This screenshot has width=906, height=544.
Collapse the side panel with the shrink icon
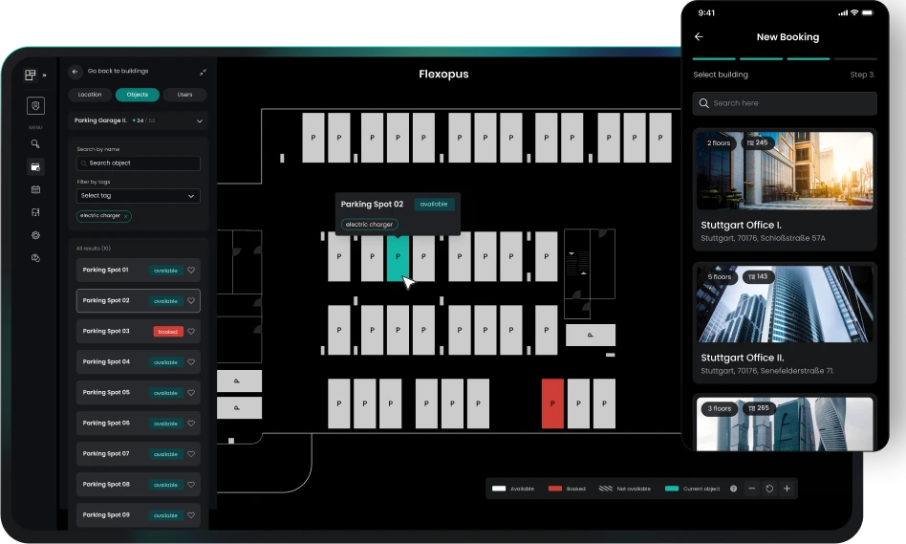pos(203,72)
